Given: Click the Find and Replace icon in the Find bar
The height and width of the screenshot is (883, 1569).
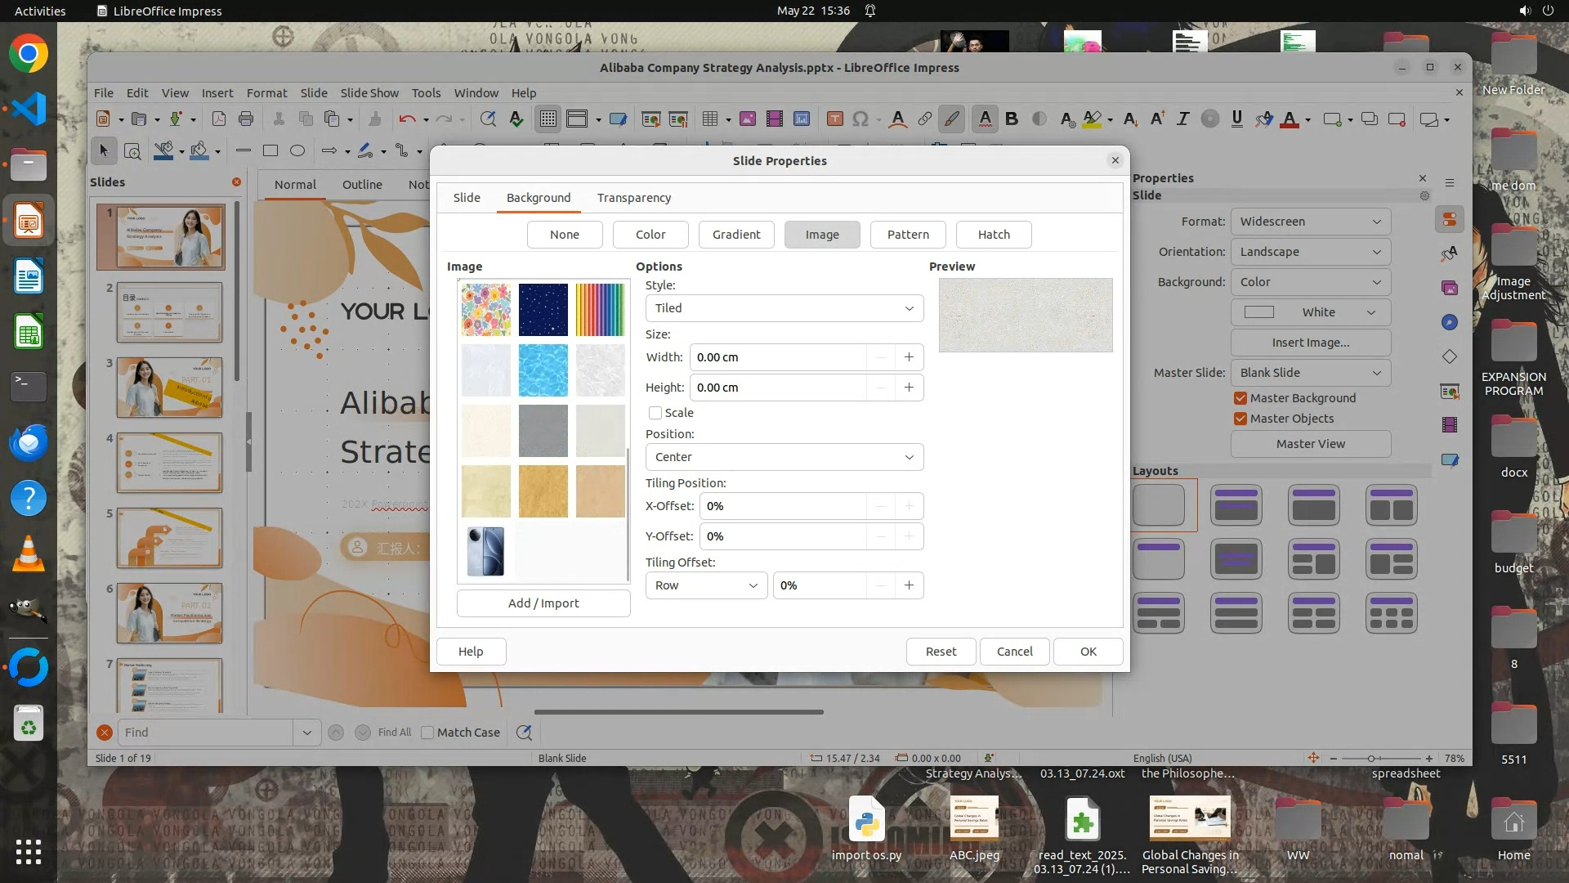Looking at the screenshot, I should tap(524, 733).
